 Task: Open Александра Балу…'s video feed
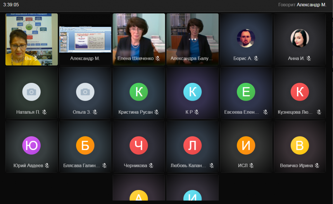tap(193, 39)
